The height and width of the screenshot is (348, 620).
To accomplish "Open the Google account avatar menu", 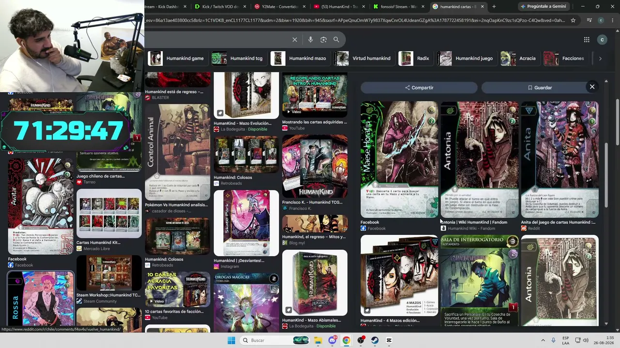I will 602,40.
